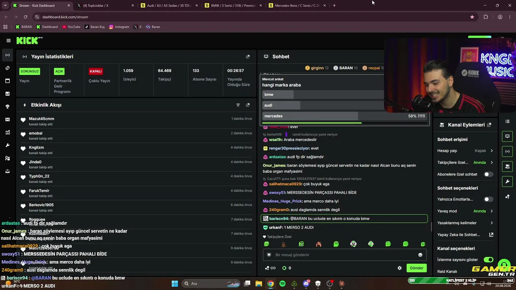Screen dimensions: 516x290
Task: Open Spotify from the taskbar
Action: [x=283, y=284]
